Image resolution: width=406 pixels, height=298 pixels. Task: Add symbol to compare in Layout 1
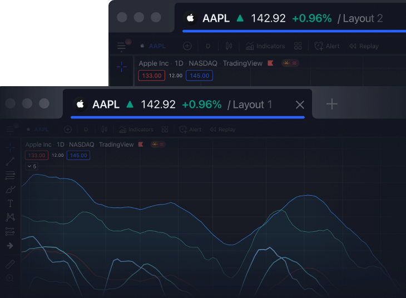(68, 130)
